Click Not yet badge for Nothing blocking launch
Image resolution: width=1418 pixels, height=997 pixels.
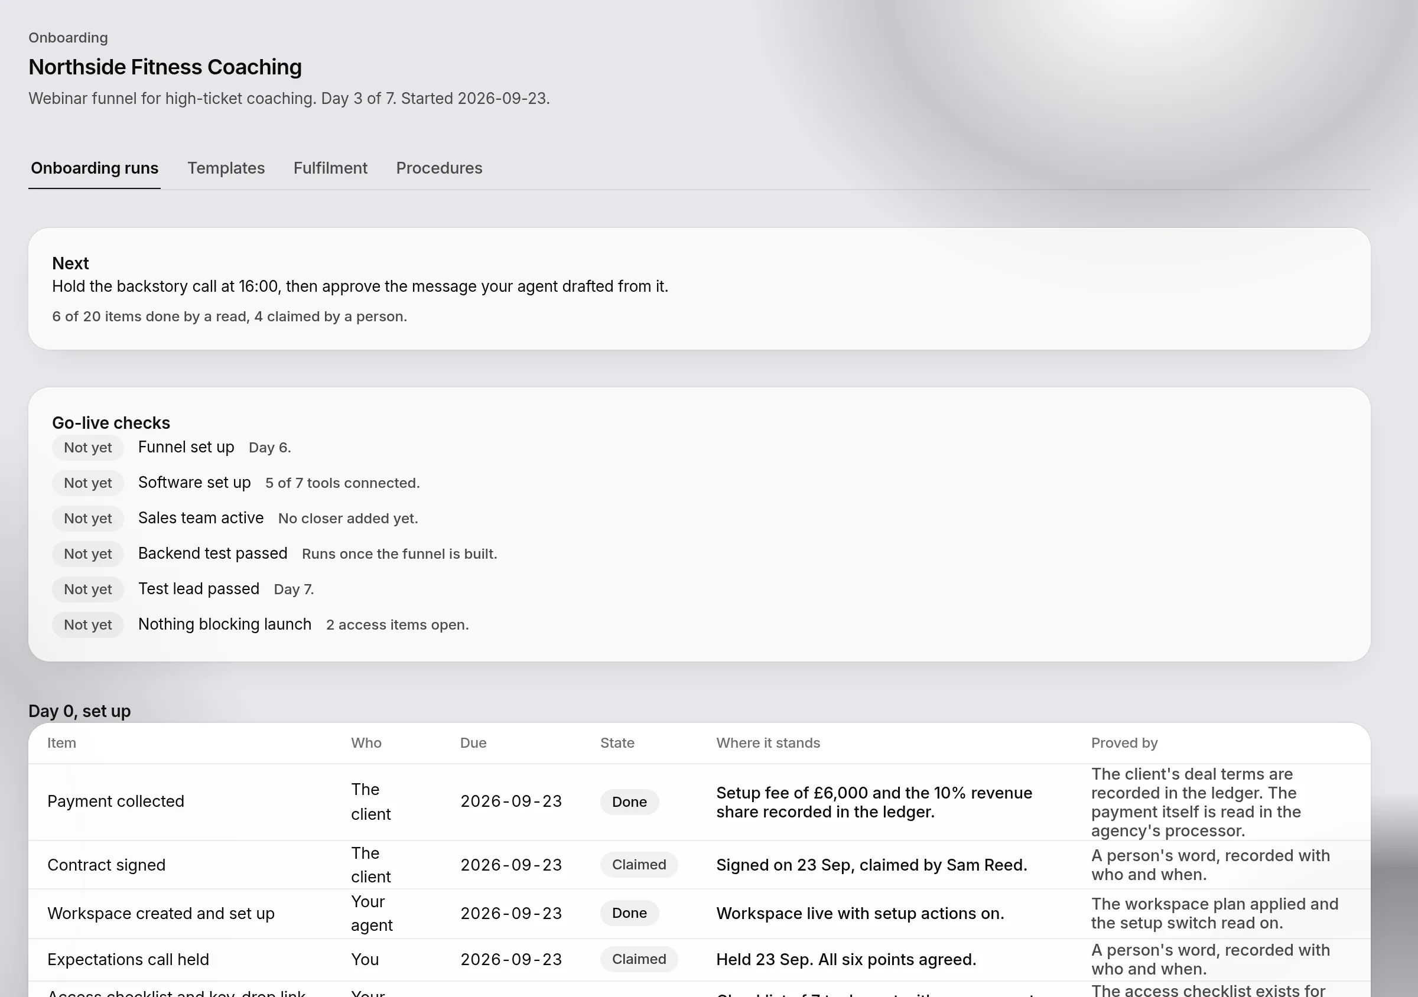click(x=87, y=625)
